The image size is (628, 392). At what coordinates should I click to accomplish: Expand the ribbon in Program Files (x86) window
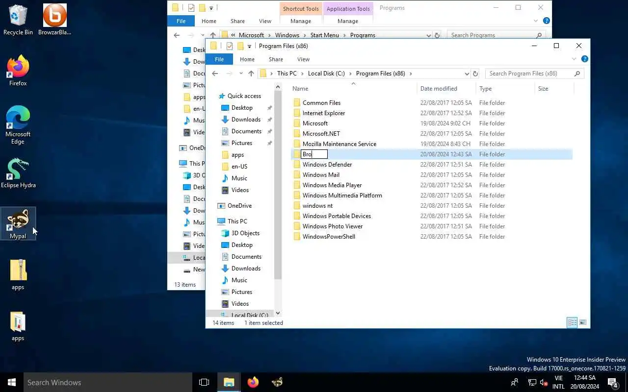click(574, 59)
